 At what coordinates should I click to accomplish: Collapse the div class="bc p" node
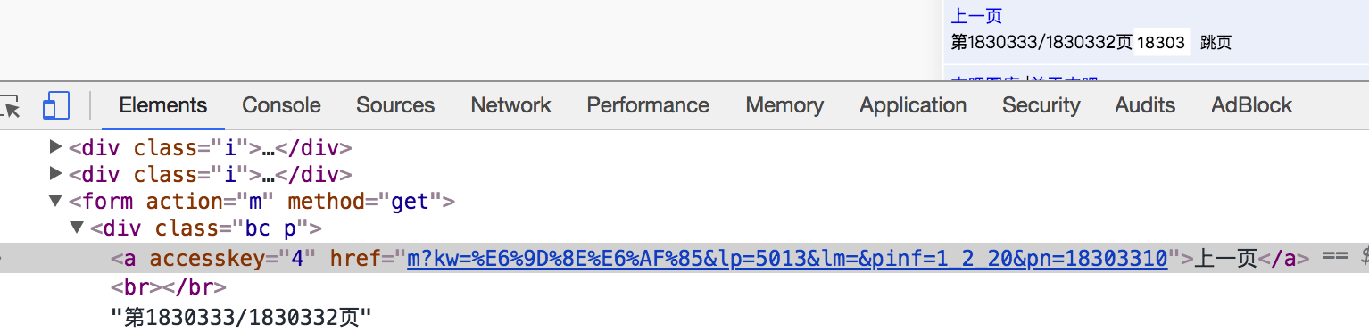coord(77,228)
